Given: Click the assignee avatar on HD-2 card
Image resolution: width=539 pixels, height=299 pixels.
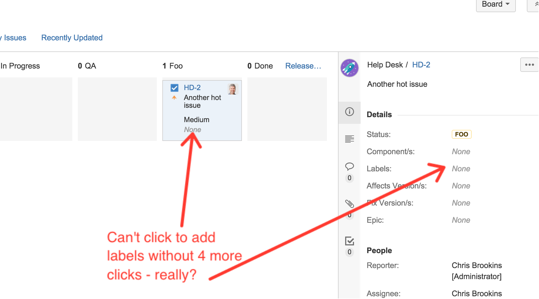Looking at the screenshot, I should point(232,89).
